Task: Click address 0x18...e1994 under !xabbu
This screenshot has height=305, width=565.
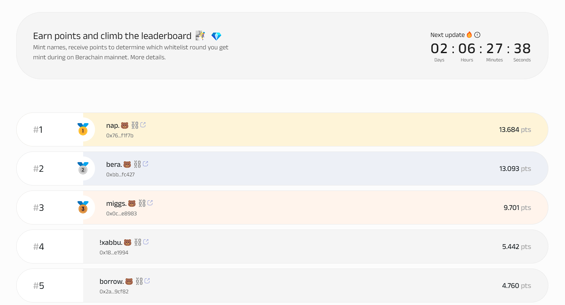Action: (114, 253)
